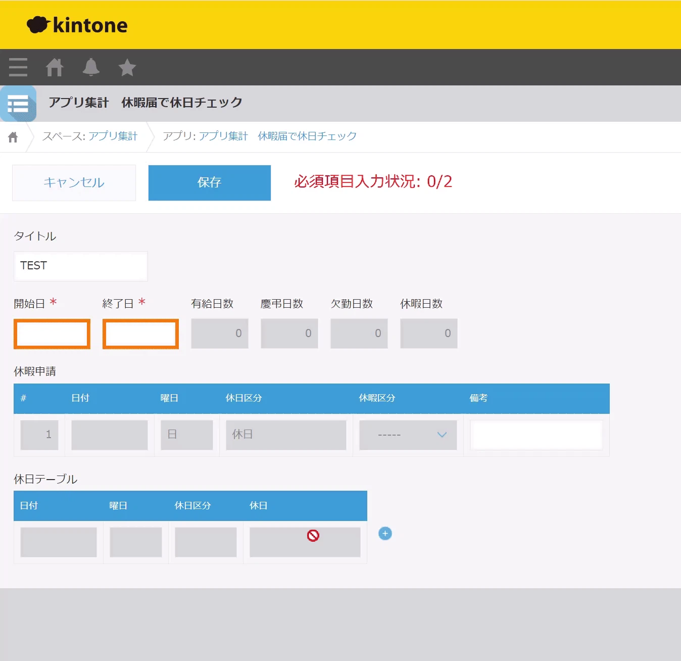Click the 欠勤日数 value field
This screenshot has height=661, width=681.
[x=359, y=334]
